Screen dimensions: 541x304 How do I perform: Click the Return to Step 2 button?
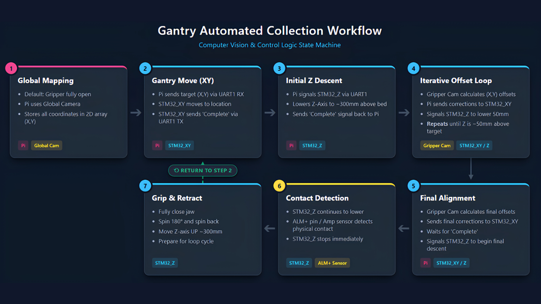click(x=203, y=171)
